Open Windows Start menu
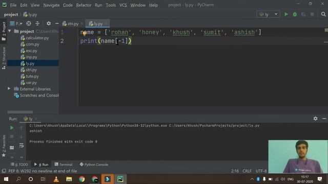Viewport: 328px width, 184px height. tap(6, 179)
